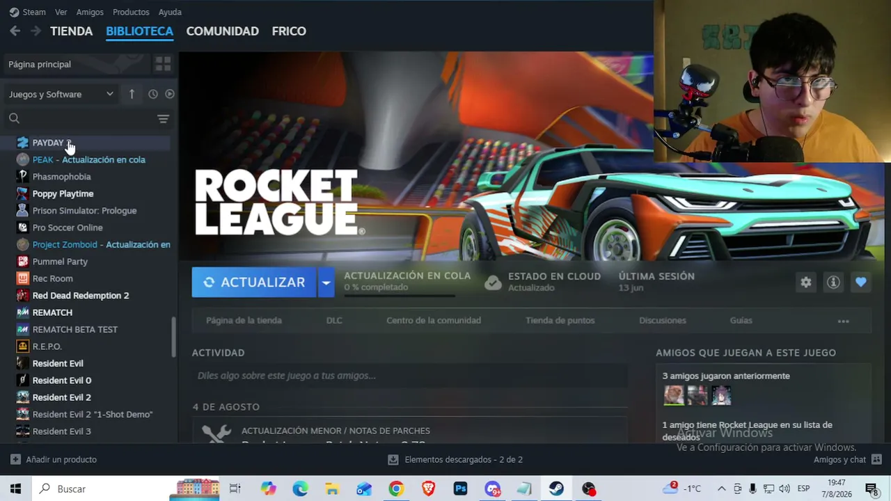
Task: Click the Rec Room game icon
Action: (22, 278)
